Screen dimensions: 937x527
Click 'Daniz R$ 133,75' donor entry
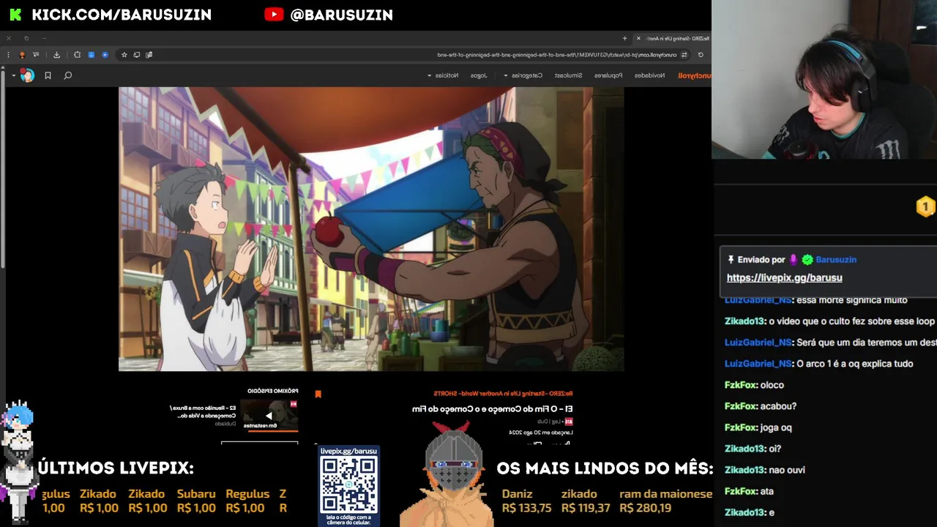(526, 501)
